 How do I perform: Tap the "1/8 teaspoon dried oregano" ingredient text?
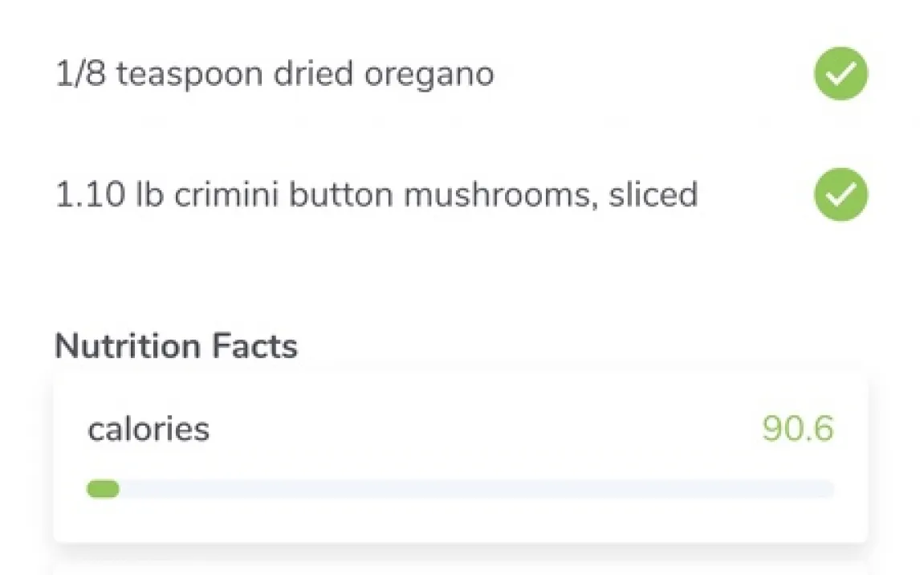click(x=274, y=75)
